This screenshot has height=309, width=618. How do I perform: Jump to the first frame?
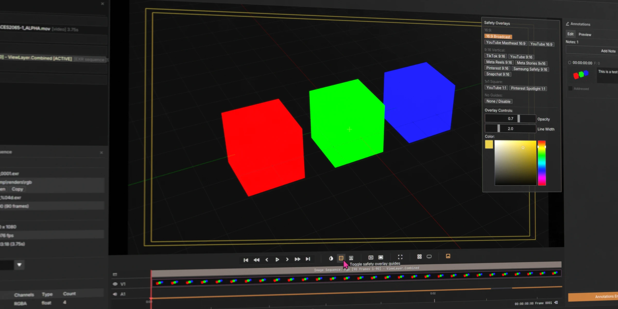pos(246,260)
